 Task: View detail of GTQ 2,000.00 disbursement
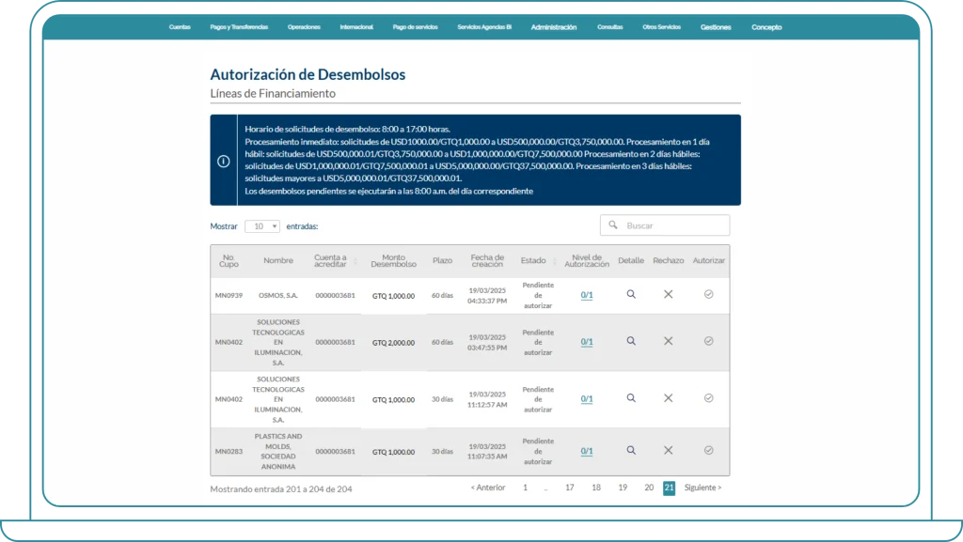[x=631, y=341]
